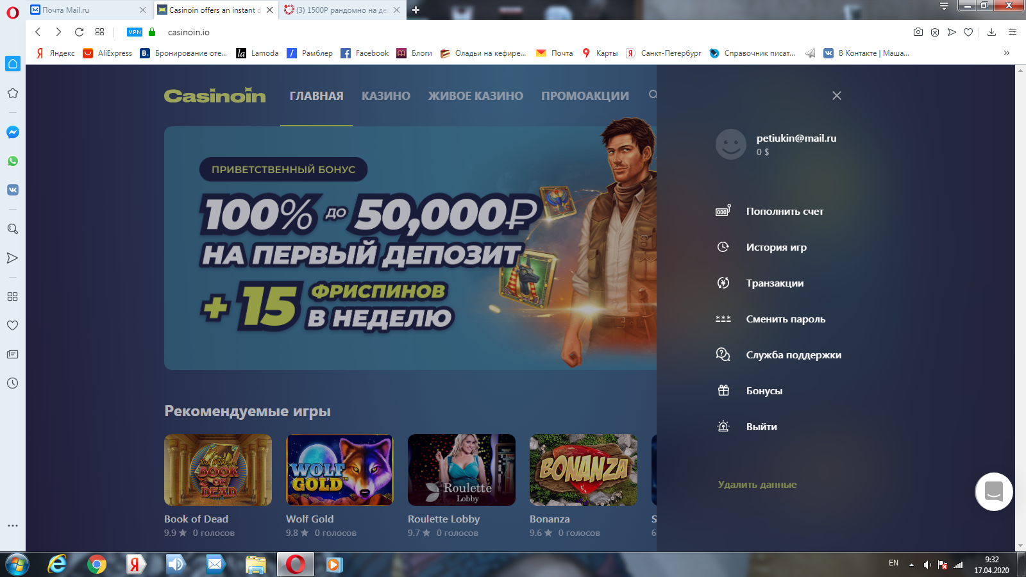Click the site search magnifier icon
Image resolution: width=1026 pixels, height=577 pixels.
coord(652,95)
